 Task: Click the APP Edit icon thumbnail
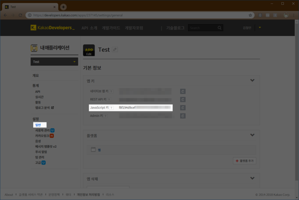click(x=89, y=50)
